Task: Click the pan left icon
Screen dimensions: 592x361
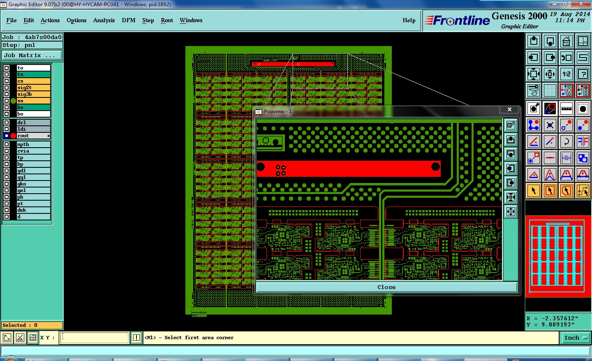Action: pyautogui.click(x=534, y=58)
